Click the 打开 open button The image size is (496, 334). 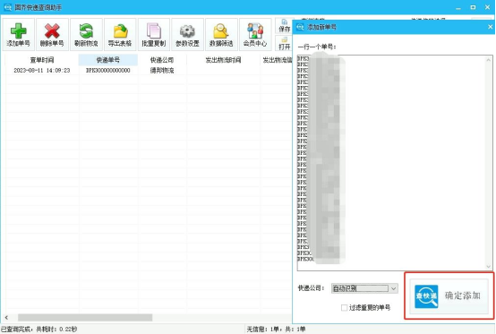tap(284, 44)
